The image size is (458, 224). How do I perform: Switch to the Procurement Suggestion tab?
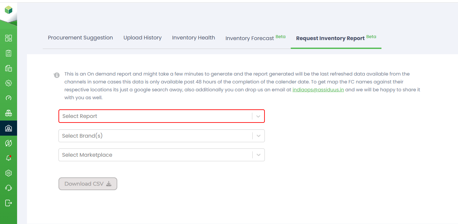coord(80,38)
